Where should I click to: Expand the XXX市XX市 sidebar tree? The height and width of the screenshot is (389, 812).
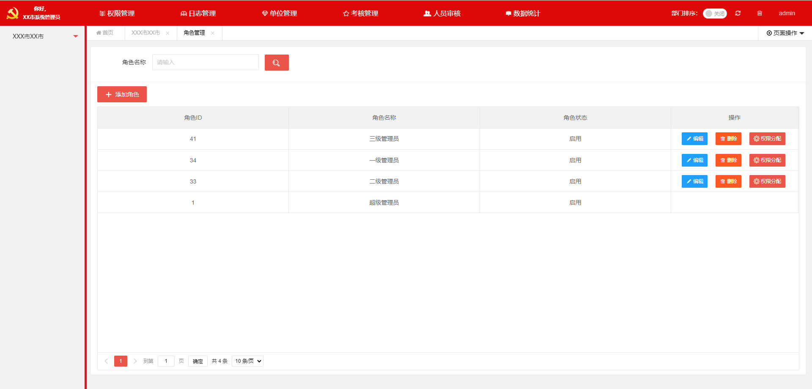pos(75,36)
